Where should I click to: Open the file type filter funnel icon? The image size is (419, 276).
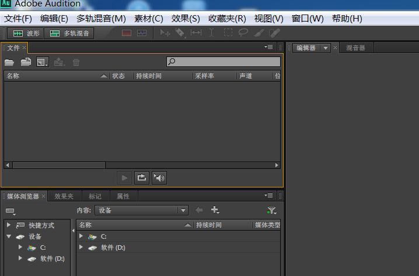tap(271, 210)
